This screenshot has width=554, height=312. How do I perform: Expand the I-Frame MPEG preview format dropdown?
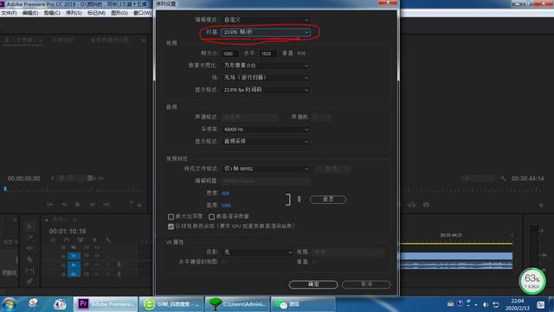(x=266, y=169)
